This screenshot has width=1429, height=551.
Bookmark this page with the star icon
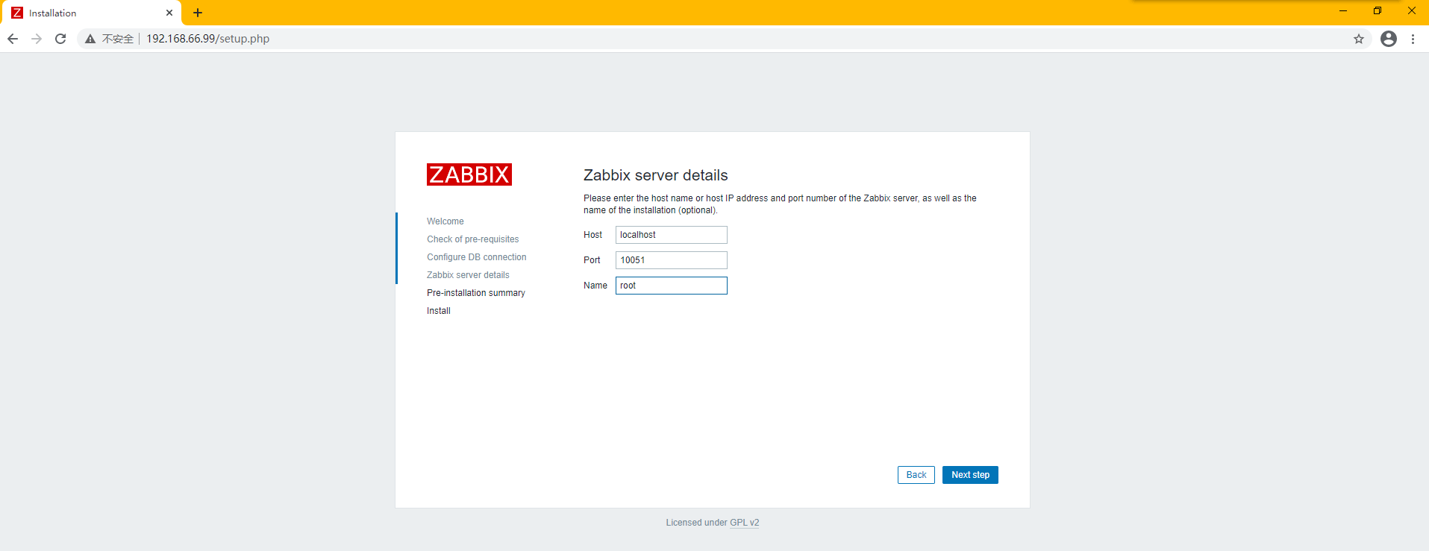[x=1359, y=39]
